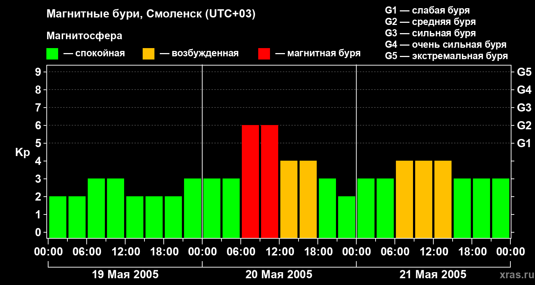Click the shortest green bar on 20 Мая
Image resolution: width=535 pixels, height=285 pixels.
click(x=347, y=217)
